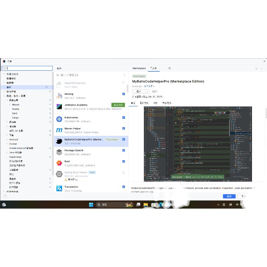This screenshot has width=267, height=267.
Task: Show hidden tray icons chevron
Action: 218,205
